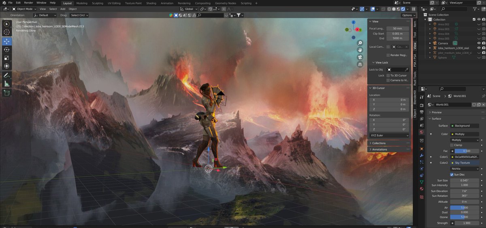The width and height of the screenshot is (486, 228).
Task: Open the viewport Options dropdown
Action: coord(408,15)
